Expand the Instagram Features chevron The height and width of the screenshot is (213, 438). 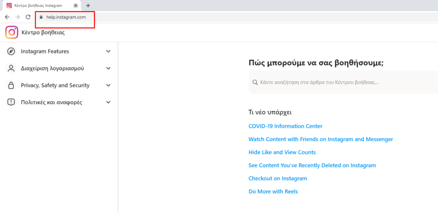(x=108, y=51)
